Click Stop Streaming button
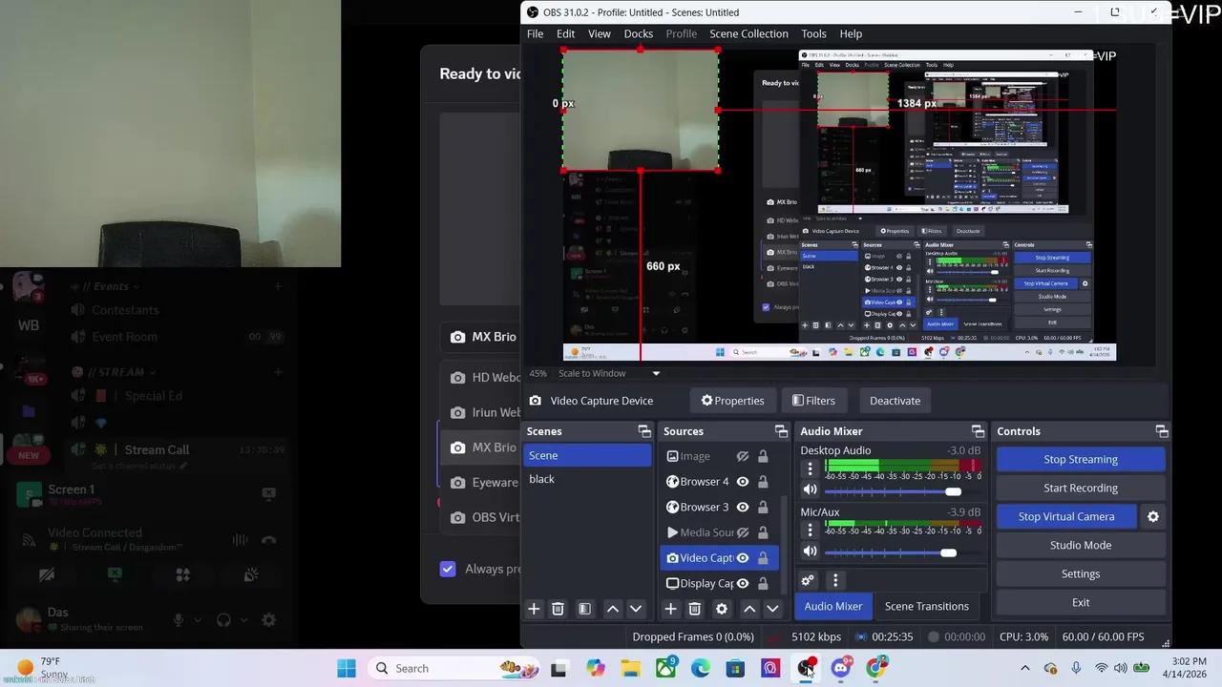 [1081, 459]
